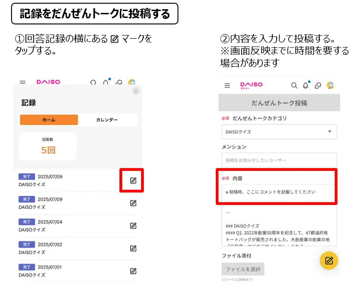
Task: Switch to the カレンダー tab
Action: (x=107, y=120)
